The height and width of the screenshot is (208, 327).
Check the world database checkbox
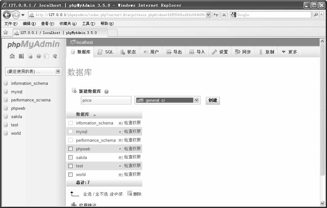pyautogui.click(x=71, y=174)
